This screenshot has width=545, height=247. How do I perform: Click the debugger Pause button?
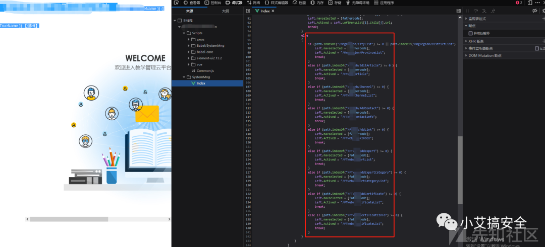click(467, 11)
